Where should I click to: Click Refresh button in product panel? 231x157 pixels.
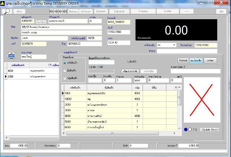pos(183,60)
